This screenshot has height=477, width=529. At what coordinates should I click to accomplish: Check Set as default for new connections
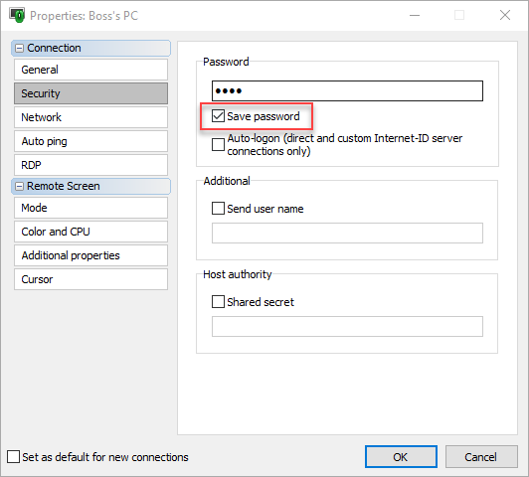tap(13, 457)
